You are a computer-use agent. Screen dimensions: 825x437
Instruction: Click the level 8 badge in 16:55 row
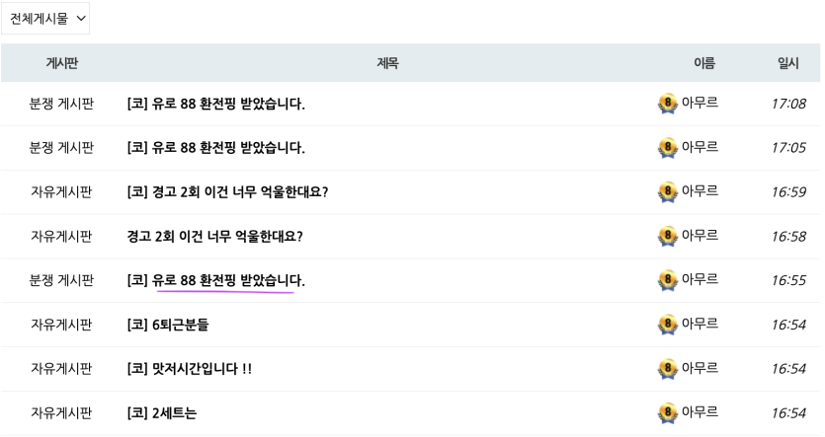pos(667,280)
